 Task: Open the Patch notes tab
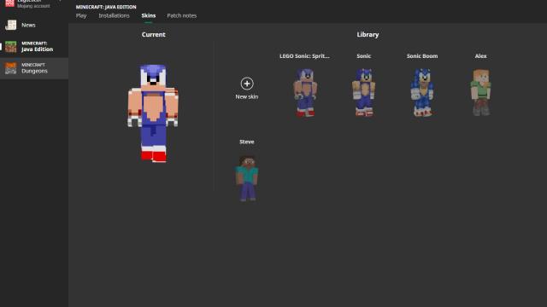coord(182,15)
